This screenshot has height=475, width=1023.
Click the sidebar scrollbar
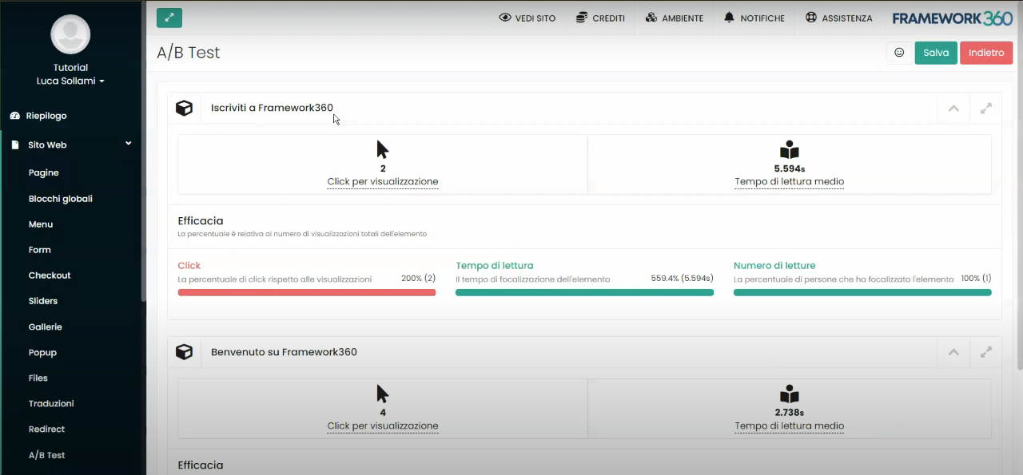(143, 152)
